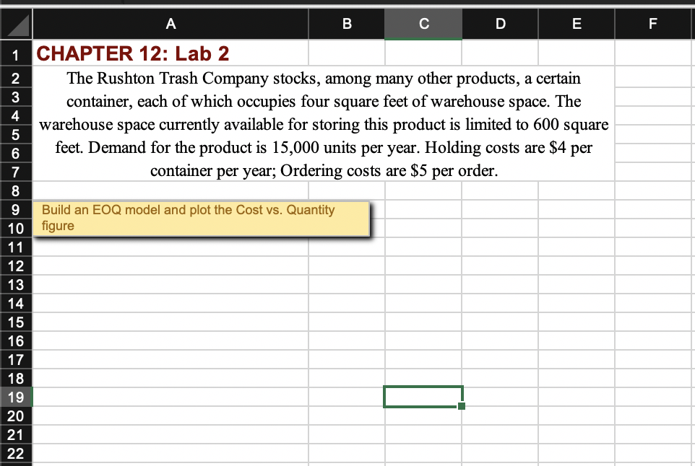Select the yellow 'Build an EOQ model' note box
Screen dimensions: 695x466
pyautogui.click(x=201, y=219)
